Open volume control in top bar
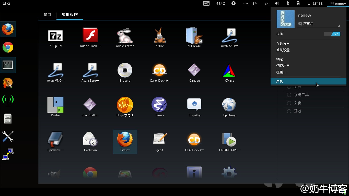 point(277,3)
